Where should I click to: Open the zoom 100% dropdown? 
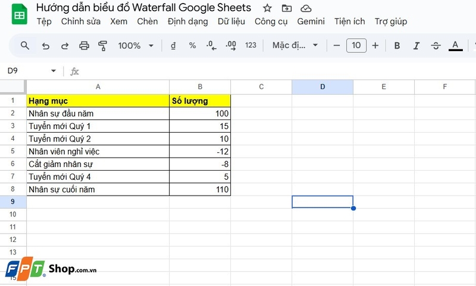point(136,46)
